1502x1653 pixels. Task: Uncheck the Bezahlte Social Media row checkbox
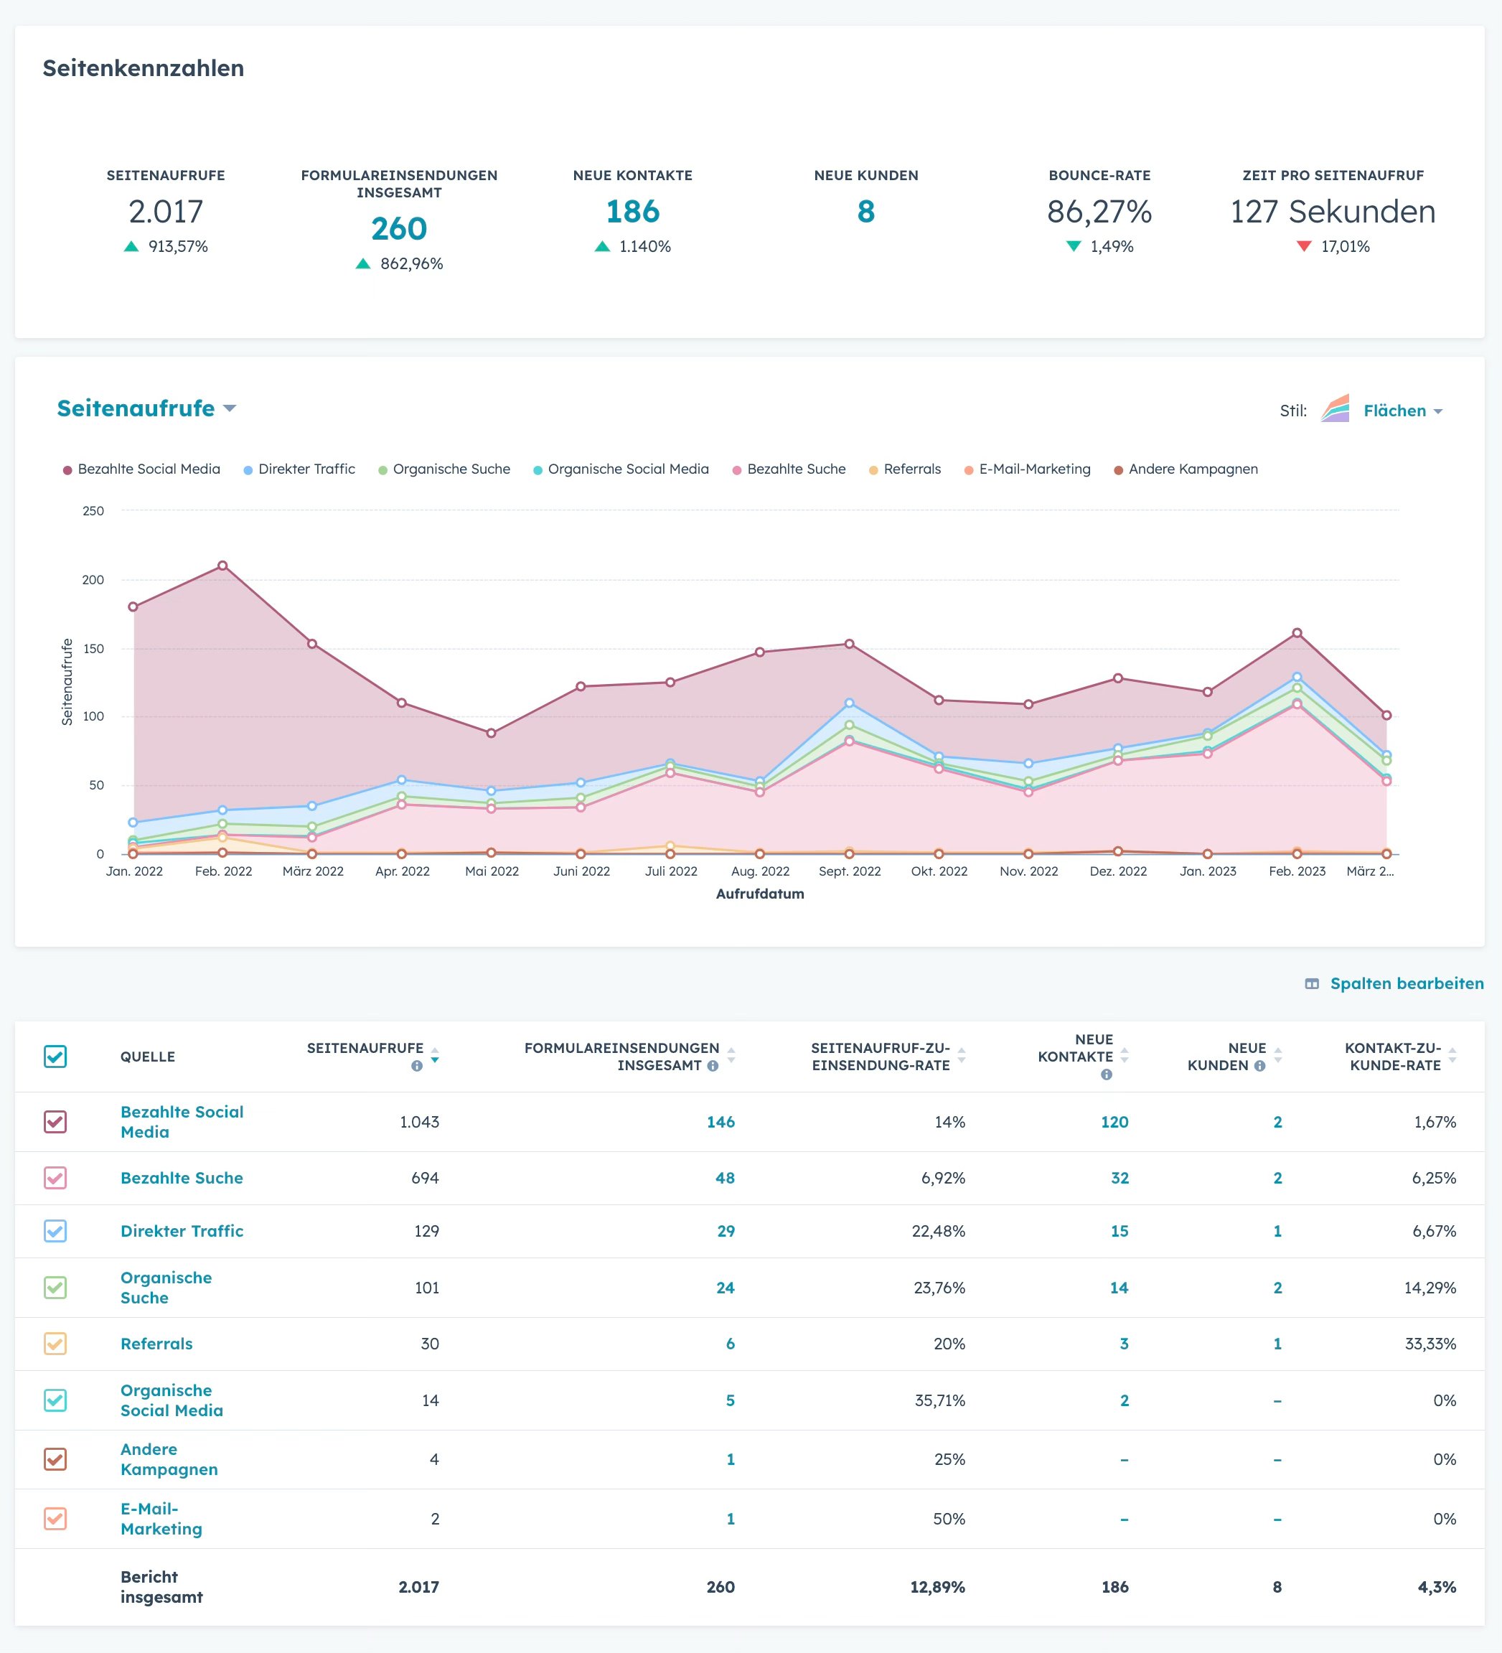(55, 1122)
